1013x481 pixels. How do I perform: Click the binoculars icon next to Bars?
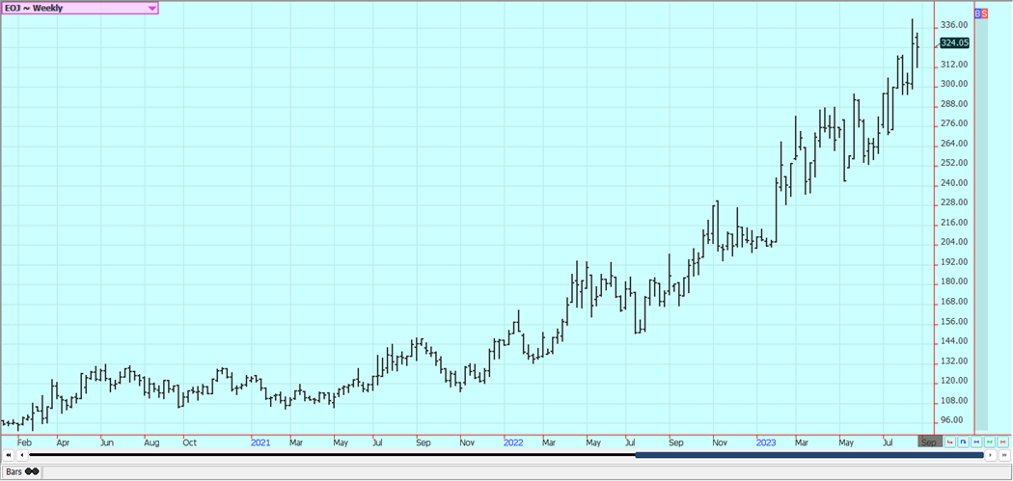tap(32, 471)
